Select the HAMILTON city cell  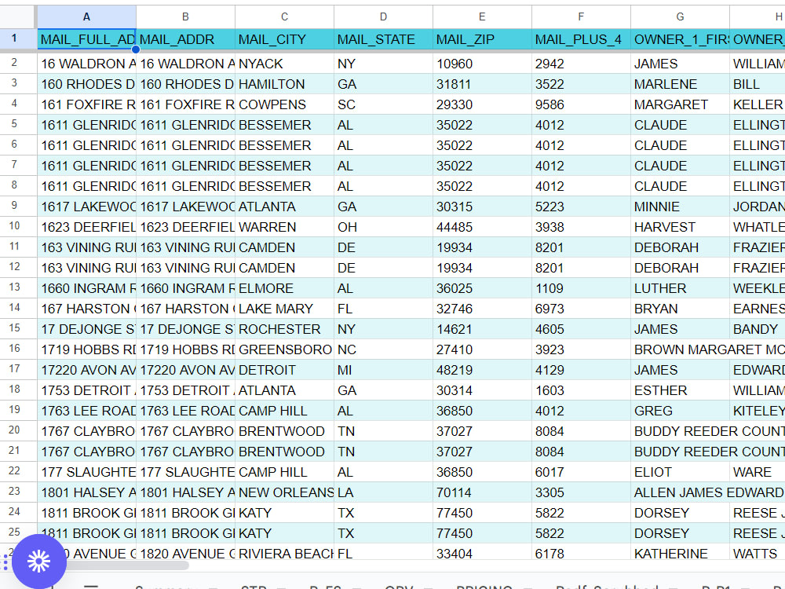pyautogui.click(x=284, y=84)
